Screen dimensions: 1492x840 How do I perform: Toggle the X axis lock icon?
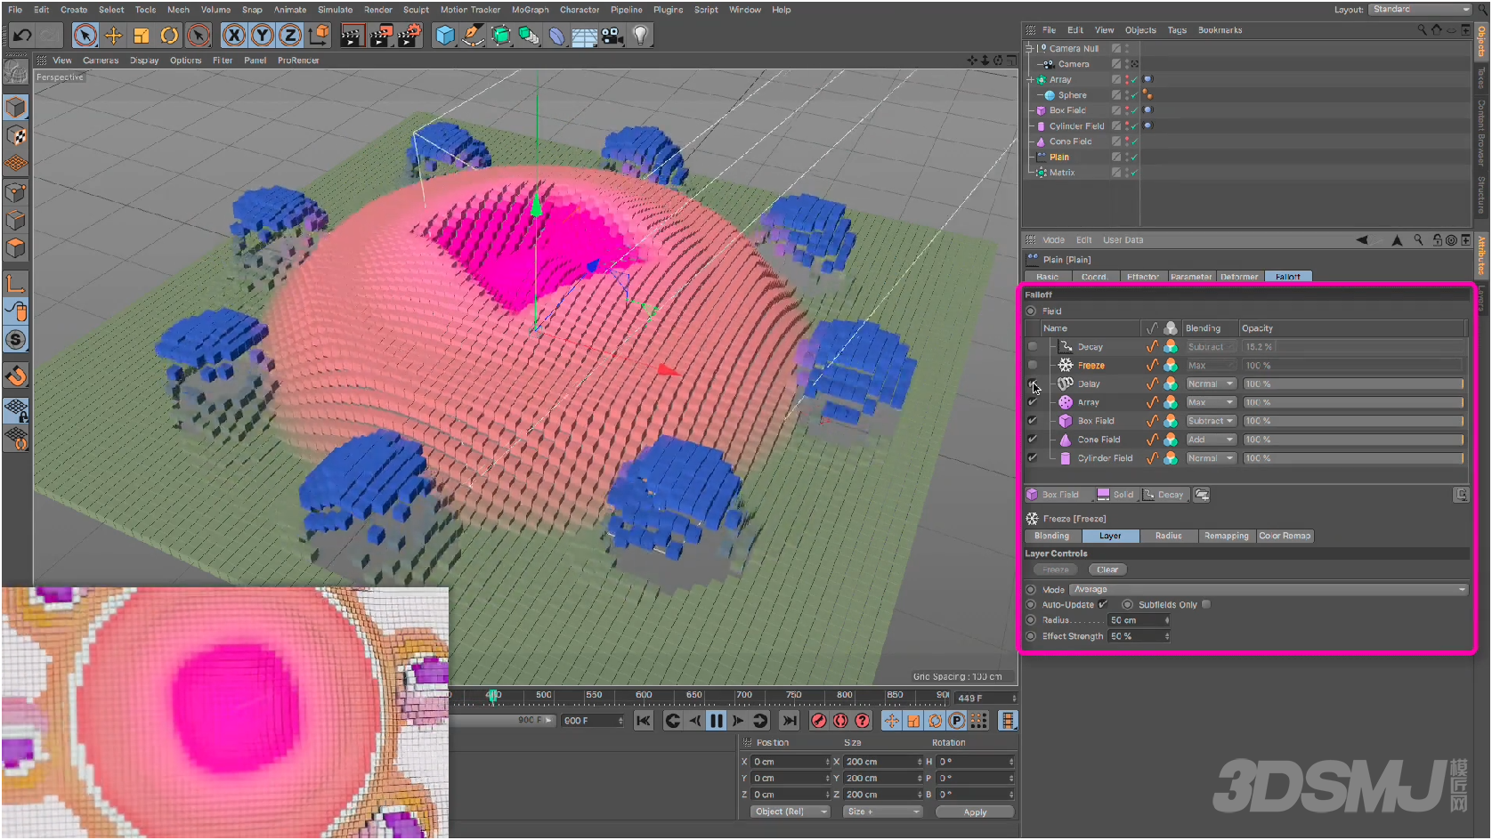click(233, 36)
